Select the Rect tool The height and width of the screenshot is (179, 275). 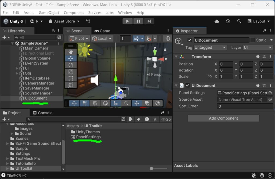pyautogui.click(x=71, y=78)
